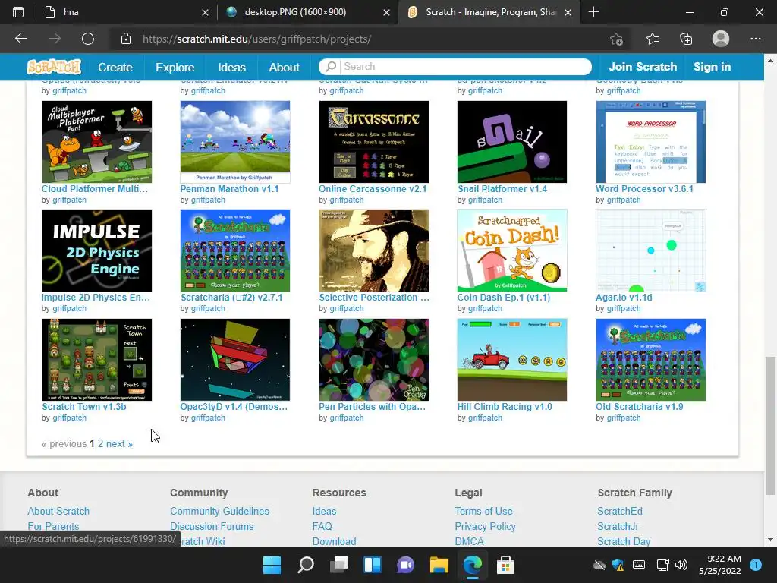
Task: Open Word Processor project thumbnail
Action: coord(650,142)
